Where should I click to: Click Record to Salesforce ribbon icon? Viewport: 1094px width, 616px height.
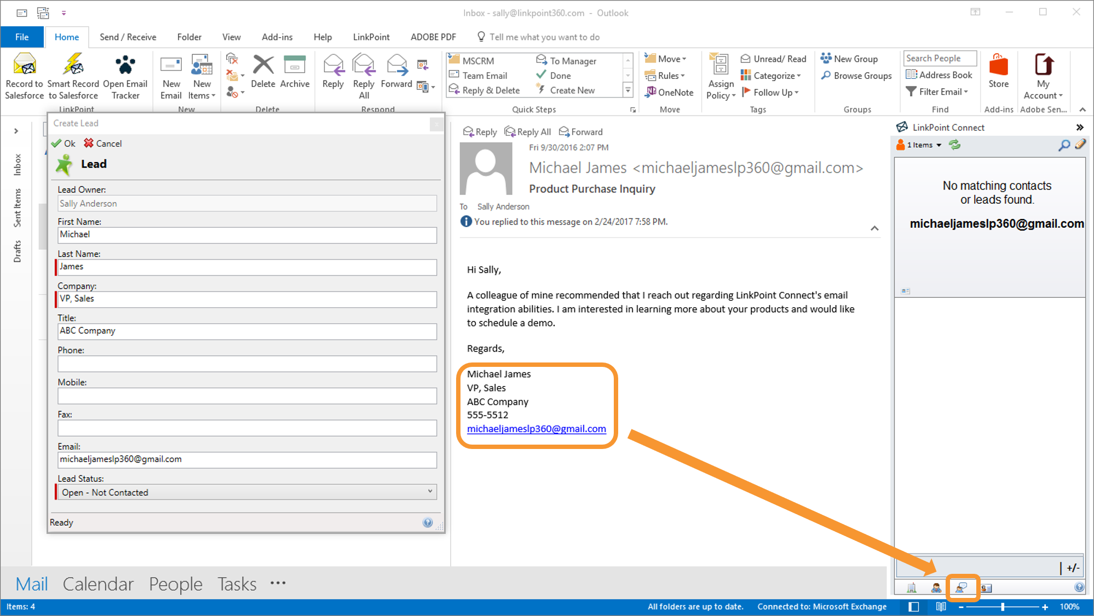pos(24,76)
